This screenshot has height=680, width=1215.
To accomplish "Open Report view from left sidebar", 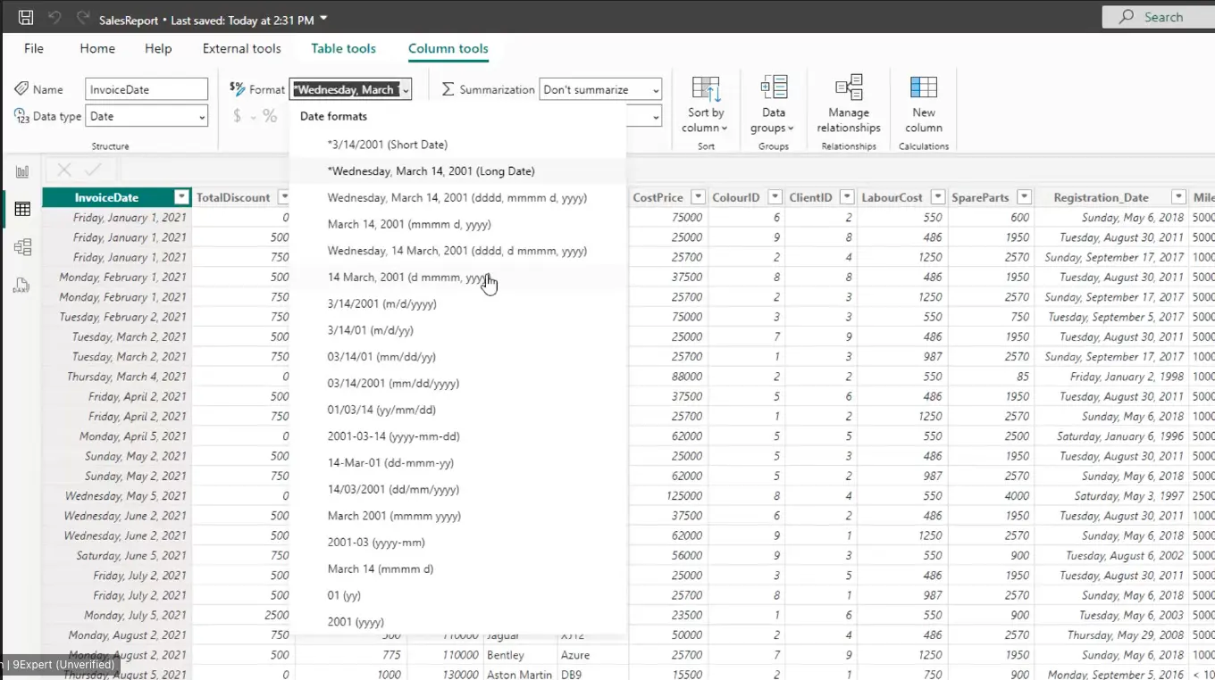I will pyautogui.click(x=22, y=171).
